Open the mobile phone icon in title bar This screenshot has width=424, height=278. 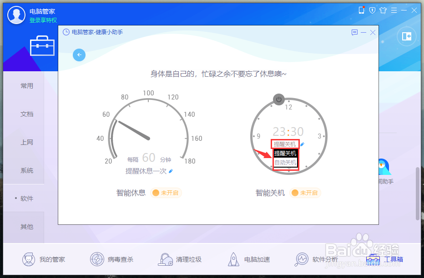(362, 10)
